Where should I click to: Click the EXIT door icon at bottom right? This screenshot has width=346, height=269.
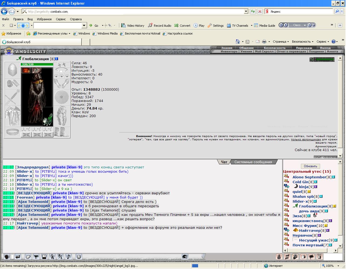pos(320,257)
